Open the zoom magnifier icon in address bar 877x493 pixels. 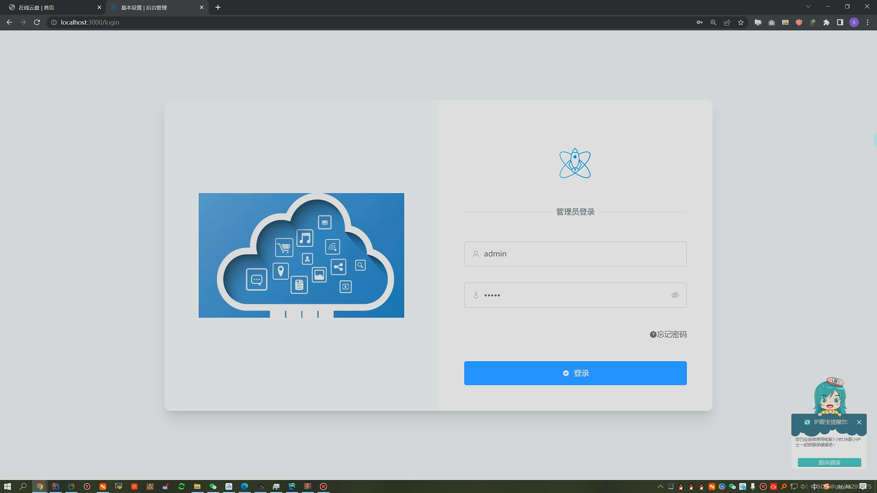tap(713, 22)
